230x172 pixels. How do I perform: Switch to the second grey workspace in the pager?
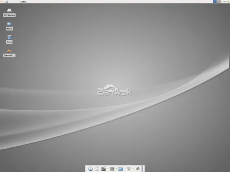(x=218, y=2)
